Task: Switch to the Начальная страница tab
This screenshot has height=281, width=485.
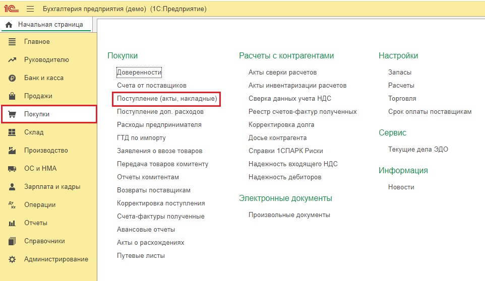Action: (46, 25)
